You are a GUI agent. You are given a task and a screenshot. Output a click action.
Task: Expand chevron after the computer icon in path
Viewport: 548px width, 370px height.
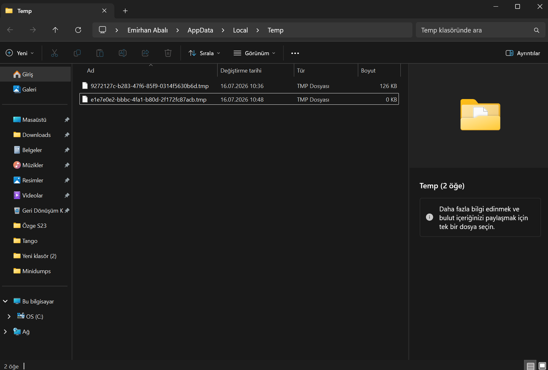point(117,30)
